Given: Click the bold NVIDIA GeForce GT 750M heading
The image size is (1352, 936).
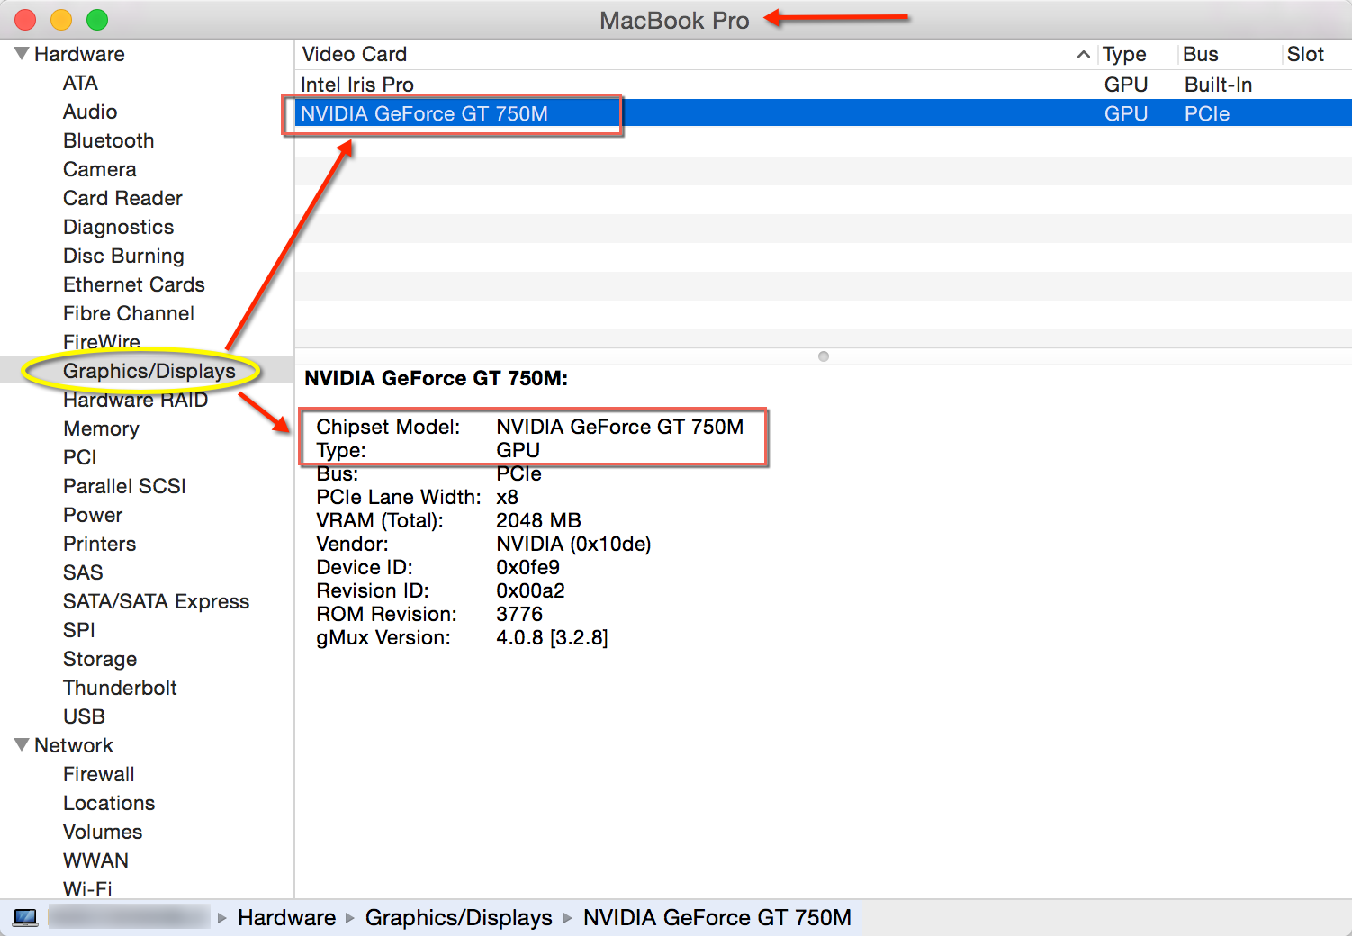Looking at the screenshot, I should pos(436,378).
